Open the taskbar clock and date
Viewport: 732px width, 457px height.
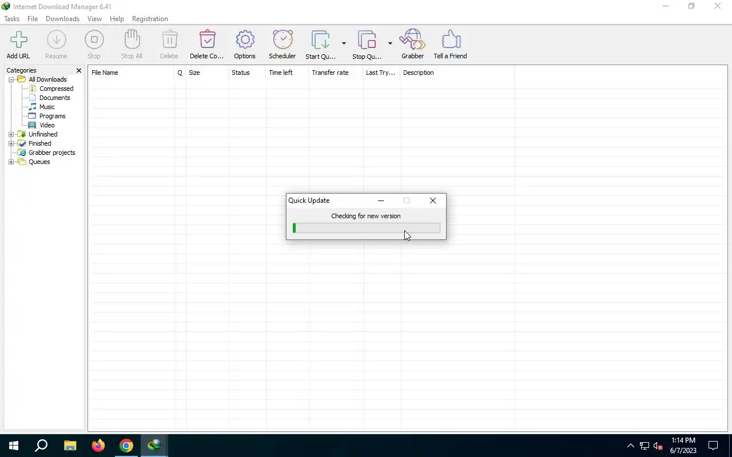(683, 446)
